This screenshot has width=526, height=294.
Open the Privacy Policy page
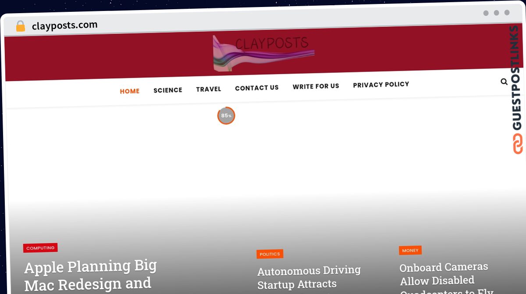pos(381,84)
